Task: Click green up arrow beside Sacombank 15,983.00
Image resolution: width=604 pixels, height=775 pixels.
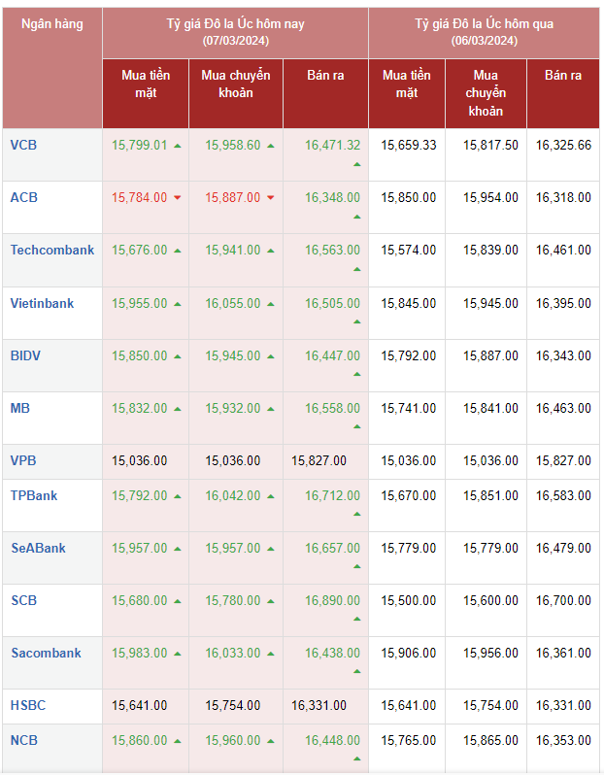Action: click(177, 654)
